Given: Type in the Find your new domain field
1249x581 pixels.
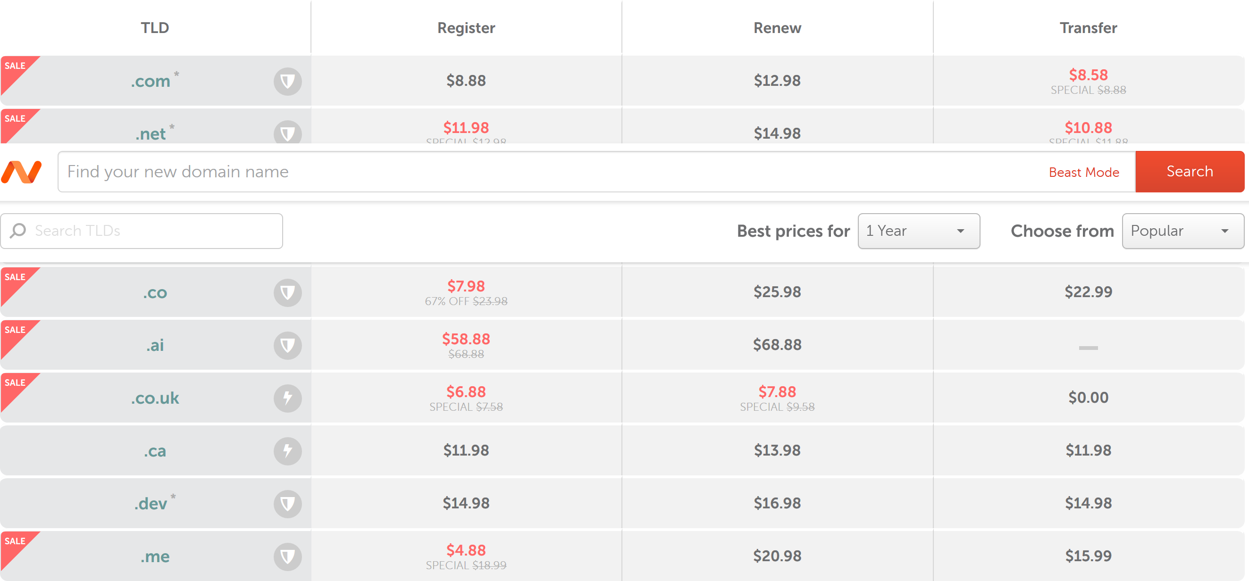Looking at the screenshot, I should (533, 172).
